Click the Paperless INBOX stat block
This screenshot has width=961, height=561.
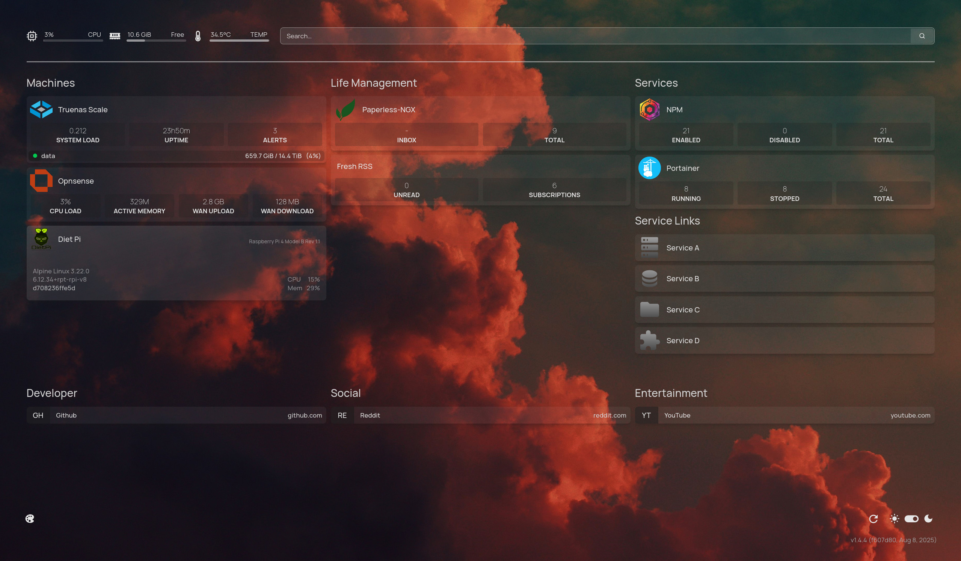point(406,135)
